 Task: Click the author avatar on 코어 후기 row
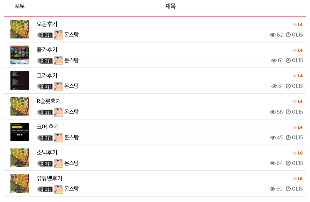coord(58,138)
